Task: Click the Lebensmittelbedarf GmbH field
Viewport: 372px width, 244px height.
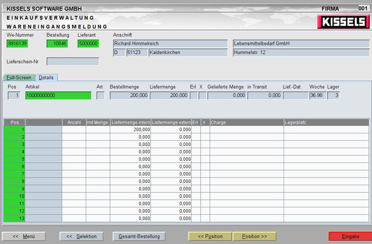Action: pyautogui.click(x=301, y=44)
